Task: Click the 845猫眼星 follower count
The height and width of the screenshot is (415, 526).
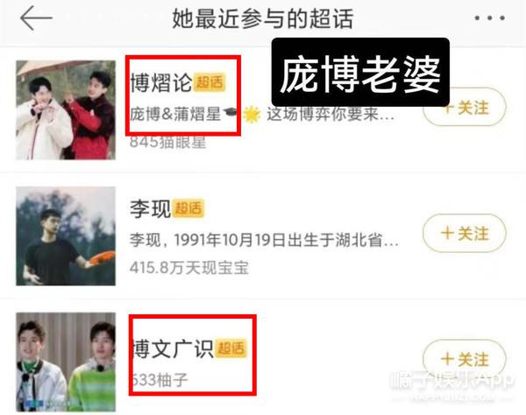Action: pyautogui.click(x=167, y=142)
